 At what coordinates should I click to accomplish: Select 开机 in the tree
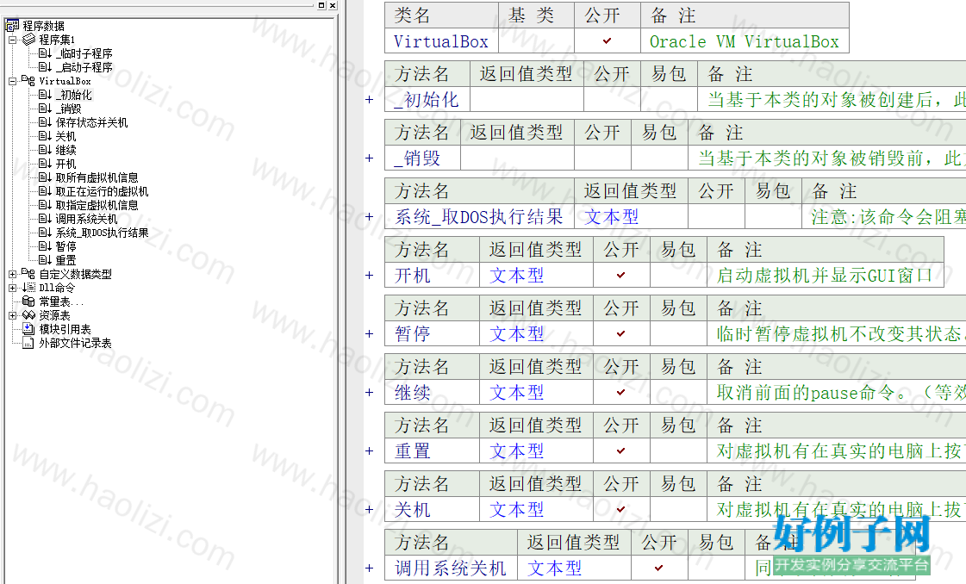tap(65, 164)
